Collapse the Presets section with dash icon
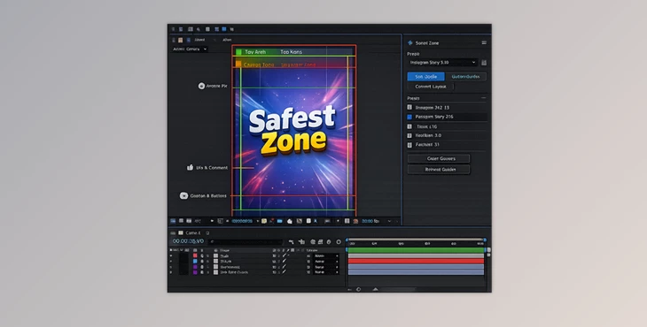The image size is (647, 327). (x=484, y=98)
